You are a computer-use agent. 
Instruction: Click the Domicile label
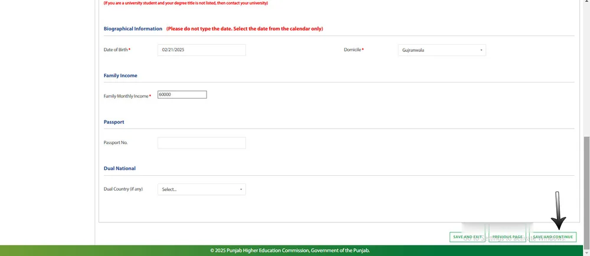[x=353, y=50]
